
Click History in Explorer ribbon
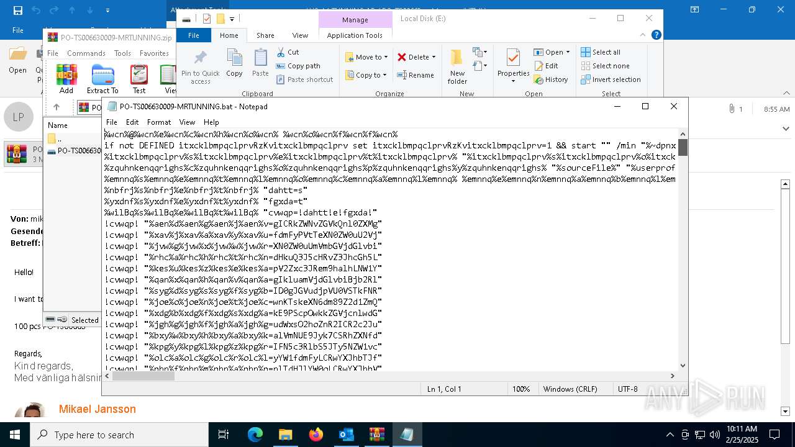(x=551, y=79)
